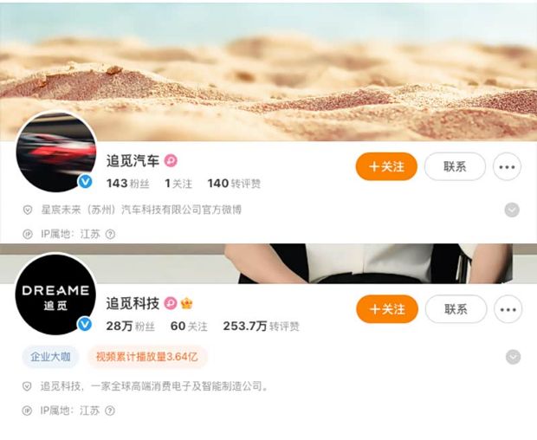Click the pink badge next to 追觅汽车

[171, 160]
